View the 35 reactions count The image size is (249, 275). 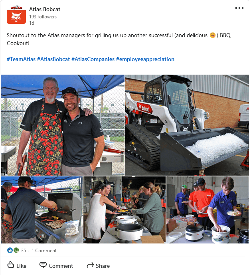coord(24,250)
